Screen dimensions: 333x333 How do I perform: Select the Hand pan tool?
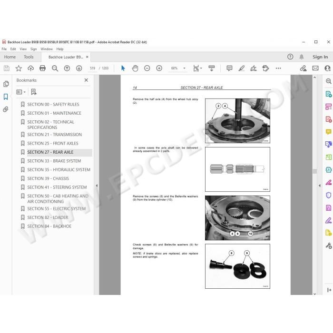pos(135,68)
